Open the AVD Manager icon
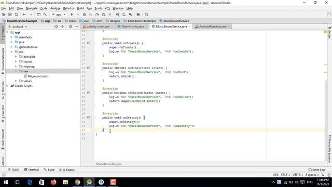 [x=124, y=15]
